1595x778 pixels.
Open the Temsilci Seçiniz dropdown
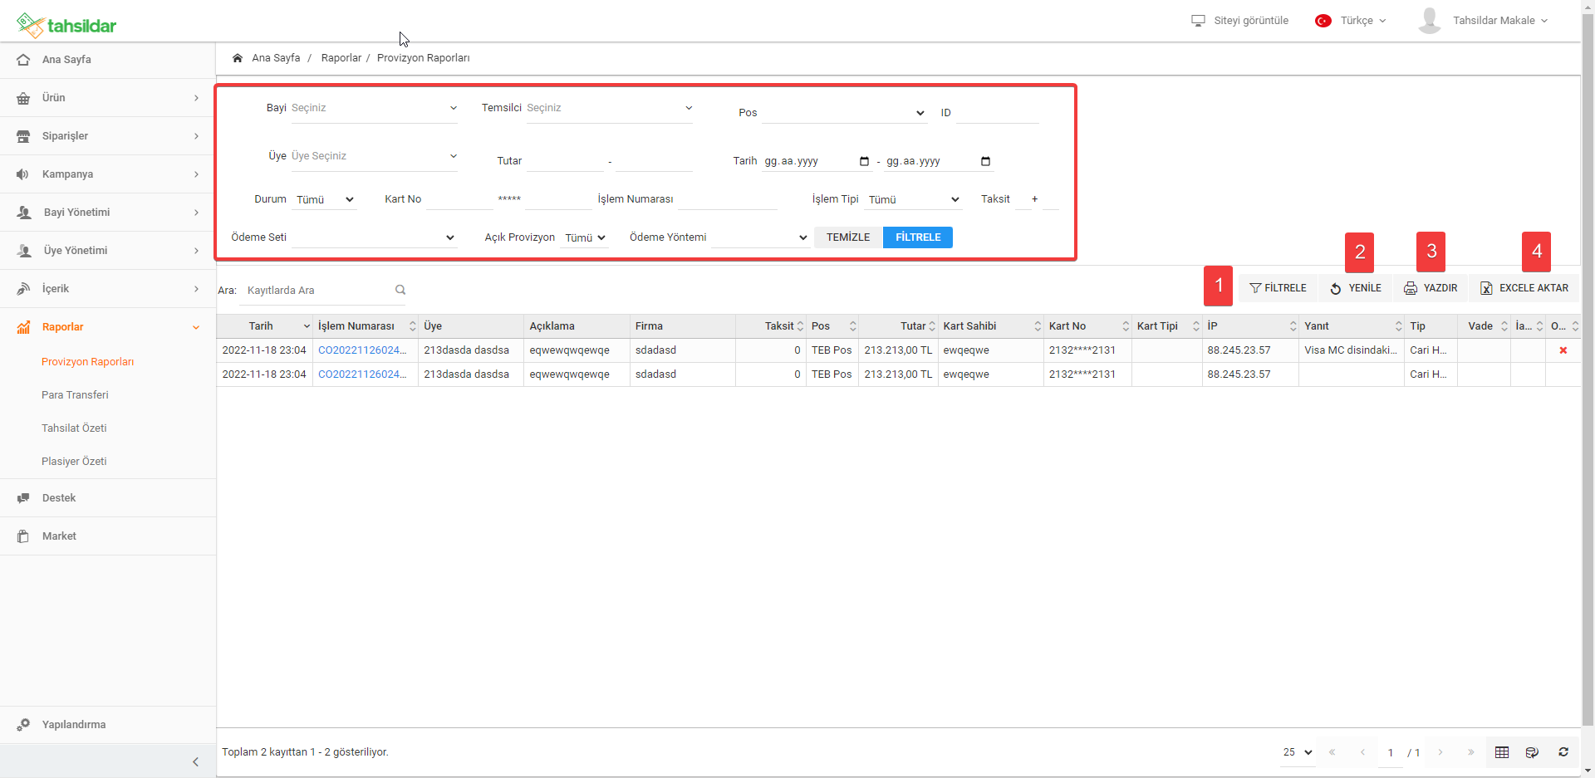click(x=609, y=108)
